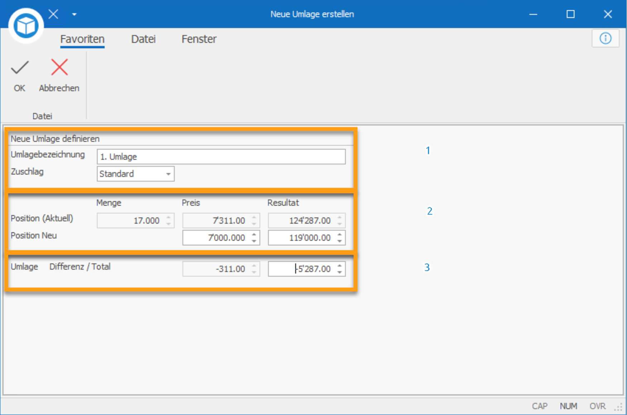Minimize the Neue Umlage erstellen window
Viewport: 627px width, 415px height.
tap(533, 14)
